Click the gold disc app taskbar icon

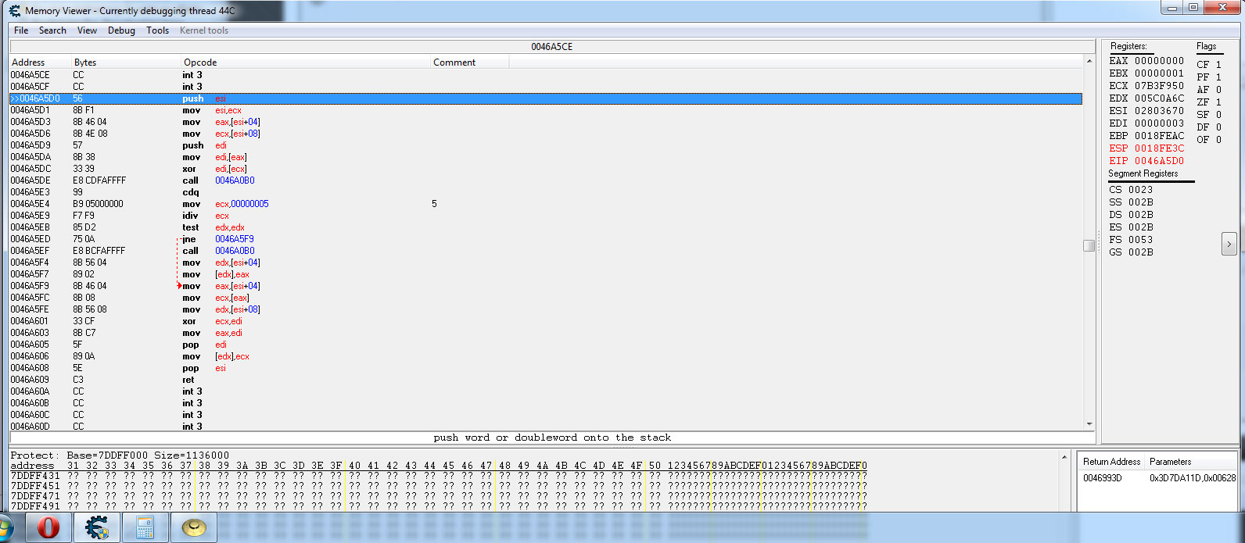tap(194, 528)
